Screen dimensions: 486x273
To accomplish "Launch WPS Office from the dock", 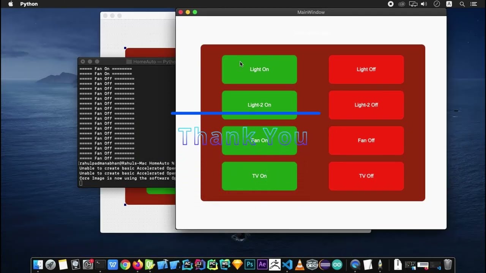I will (113, 264).
